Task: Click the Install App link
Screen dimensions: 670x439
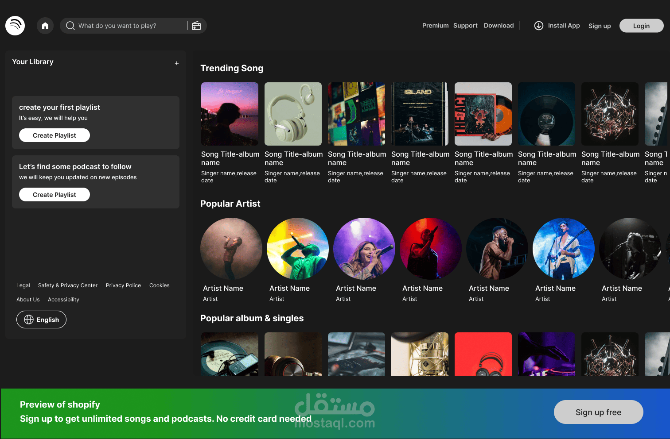Action: pyautogui.click(x=564, y=26)
